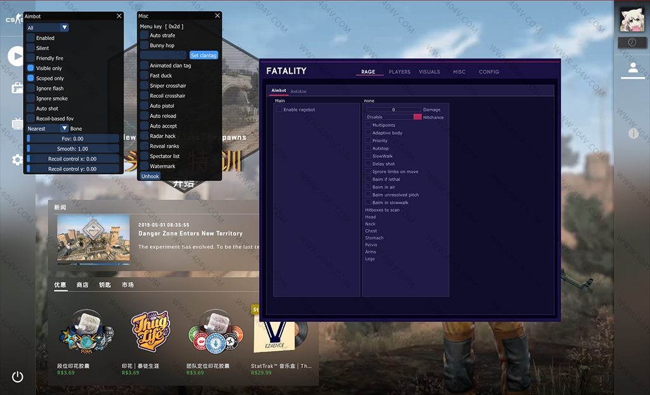Click the clock icon below avatar
This screenshot has width=650, height=395.
pos(632,43)
